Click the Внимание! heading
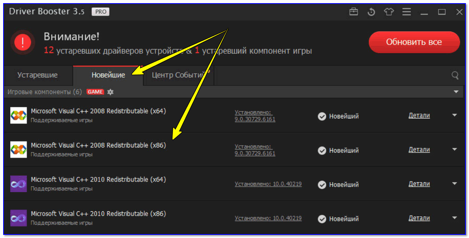The width and height of the screenshot is (469, 238). pyautogui.click(x=71, y=36)
